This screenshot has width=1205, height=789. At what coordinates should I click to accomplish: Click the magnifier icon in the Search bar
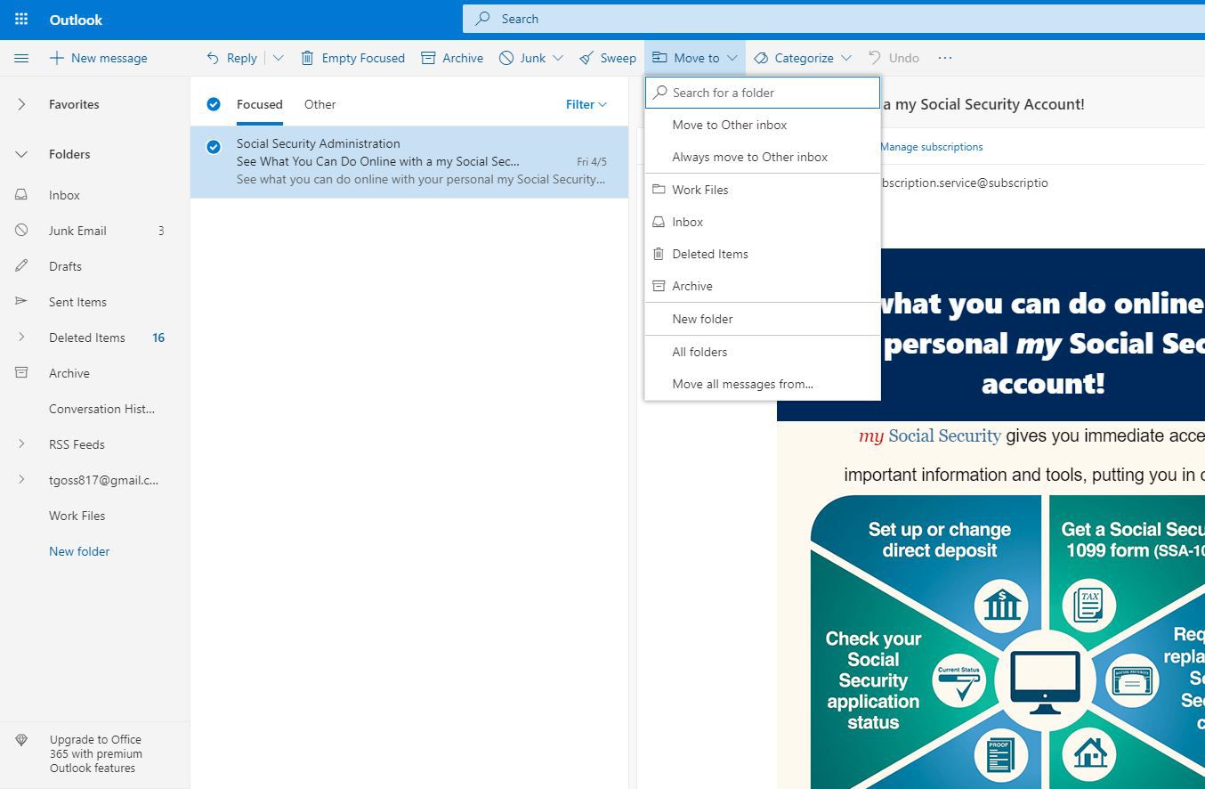click(x=482, y=19)
